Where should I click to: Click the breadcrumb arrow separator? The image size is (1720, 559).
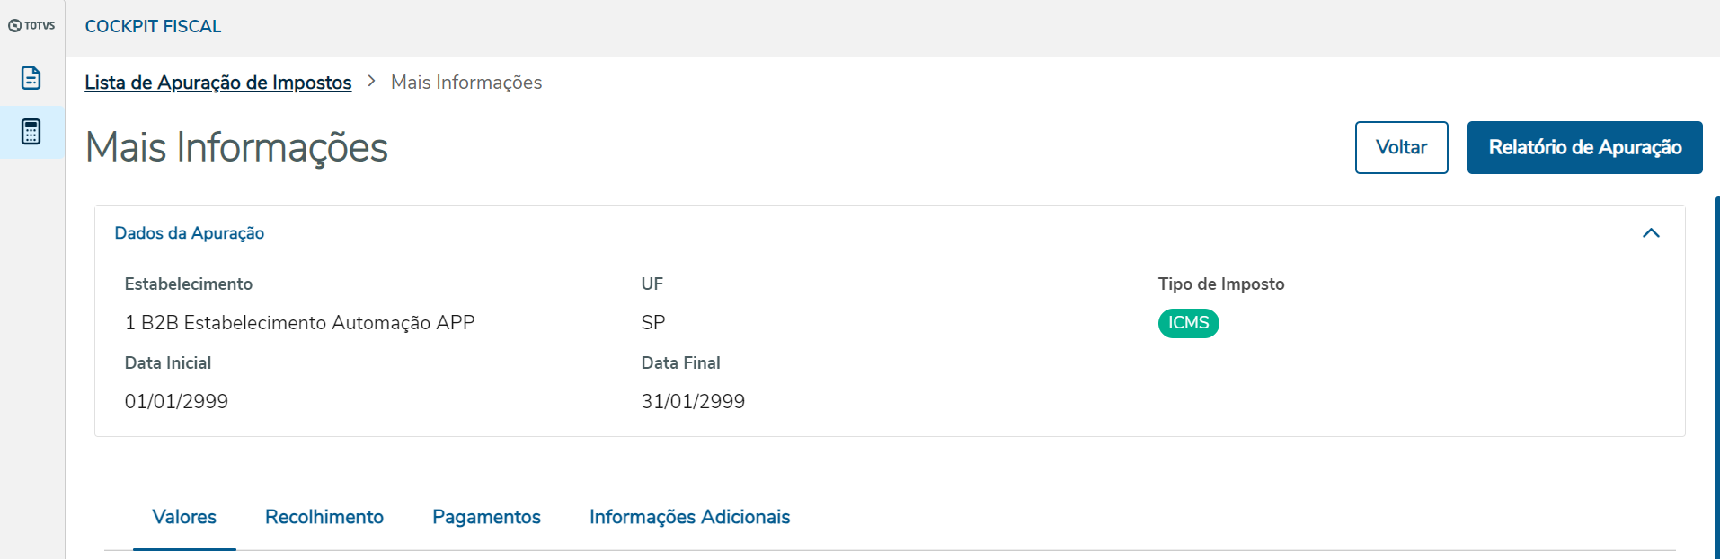(371, 82)
